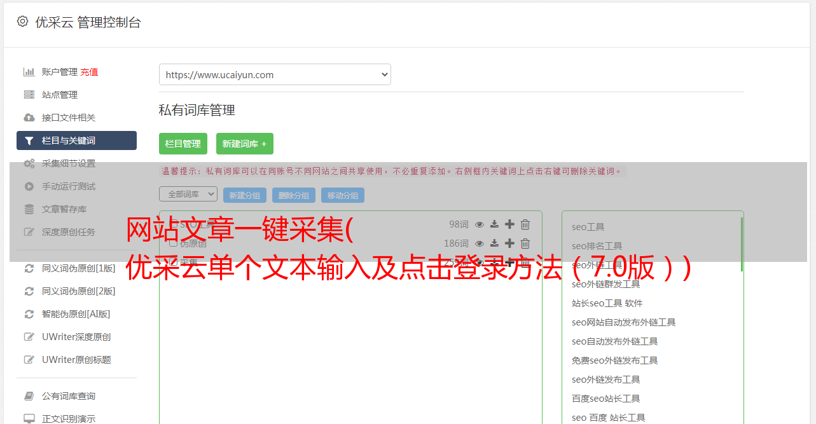Screen dimensions: 816x424
Task: Open the https://www.ucaiyun.com site dropdown
Action: [275, 74]
